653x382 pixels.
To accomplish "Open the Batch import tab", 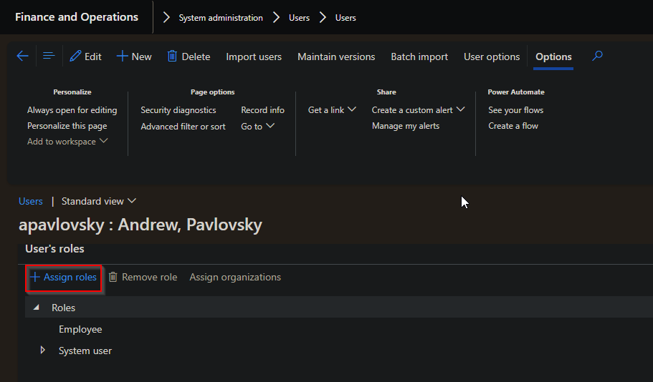I will tap(419, 57).
